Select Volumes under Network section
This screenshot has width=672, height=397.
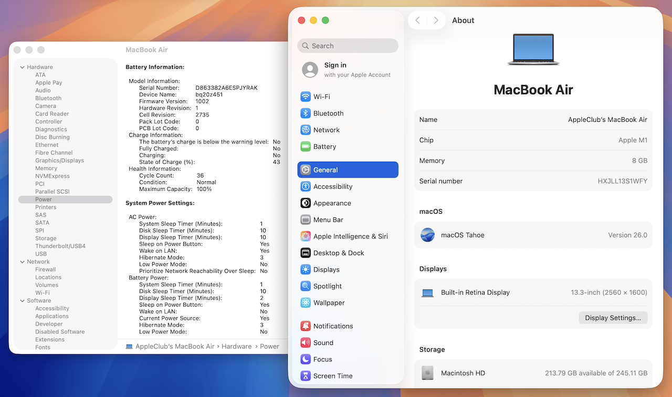(47, 285)
